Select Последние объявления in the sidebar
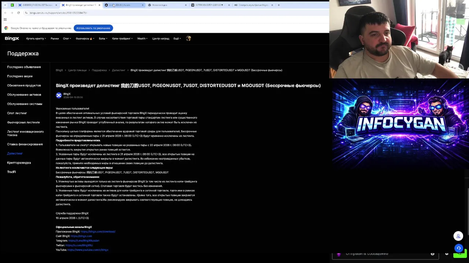This screenshot has height=263, width=469. (x=24, y=67)
